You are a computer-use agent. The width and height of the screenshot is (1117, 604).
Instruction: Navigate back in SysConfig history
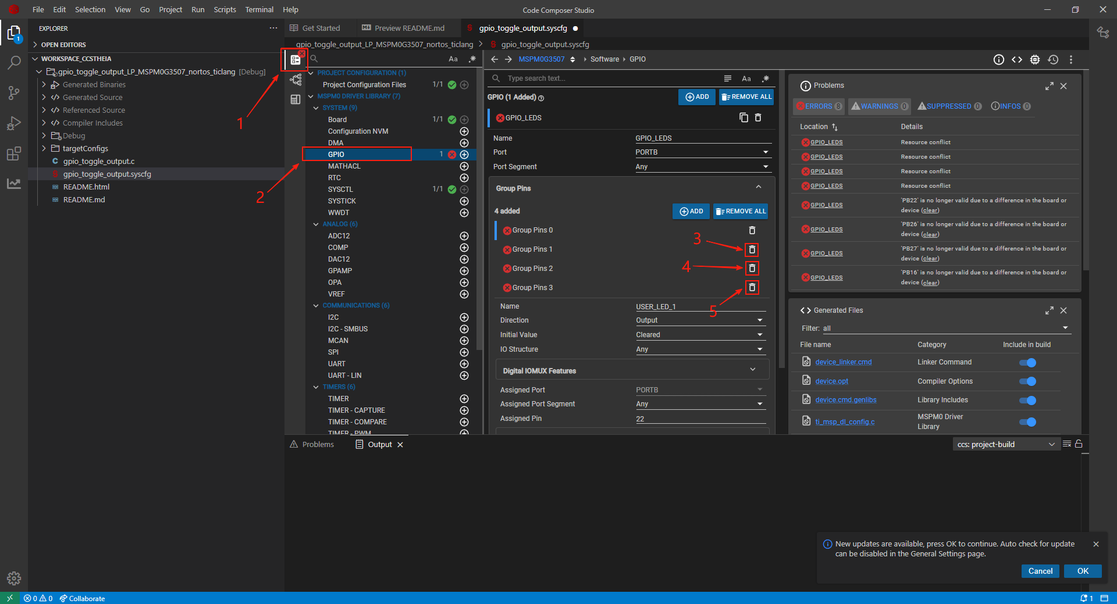tap(495, 59)
